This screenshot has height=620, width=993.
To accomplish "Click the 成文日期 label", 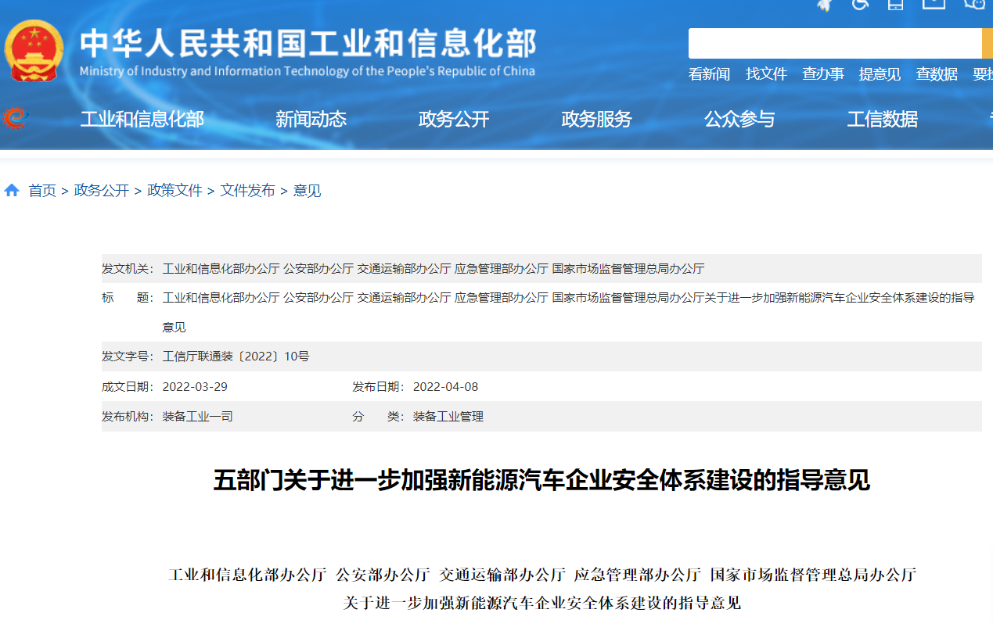I will (128, 386).
